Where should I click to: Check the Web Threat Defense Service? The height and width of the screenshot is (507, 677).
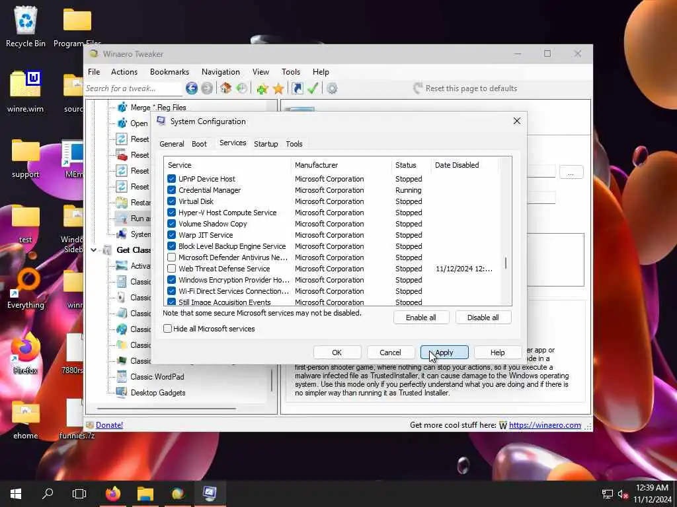coord(171,269)
